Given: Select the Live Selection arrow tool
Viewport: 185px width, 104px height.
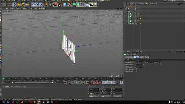Looking at the screenshot, I should [10, 5].
